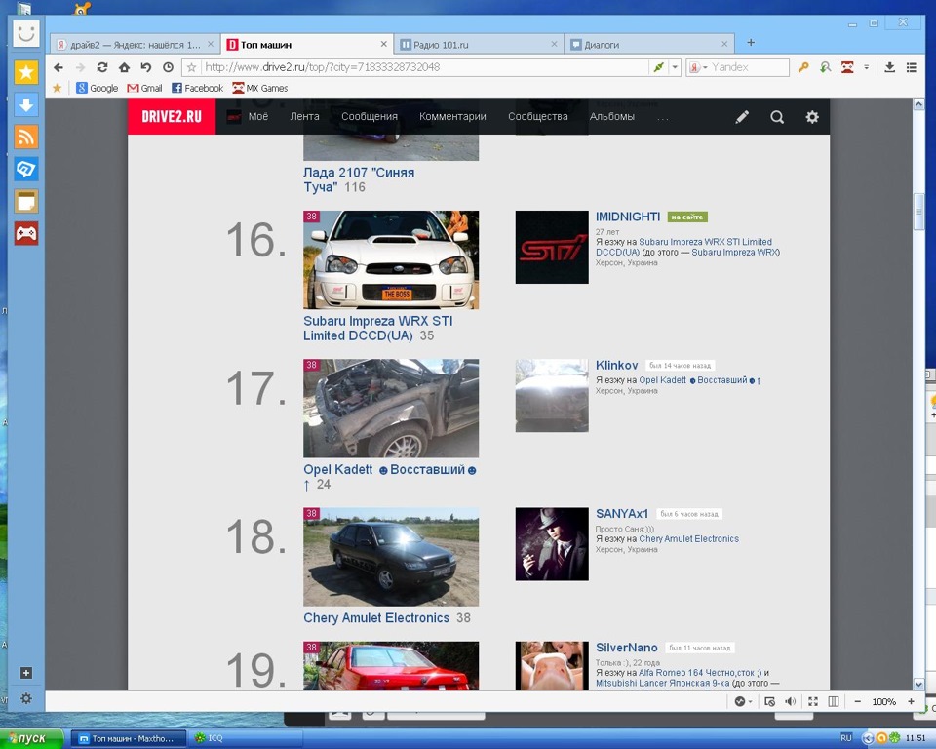Open the browsing history clock icon

pyautogui.click(x=169, y=67)
